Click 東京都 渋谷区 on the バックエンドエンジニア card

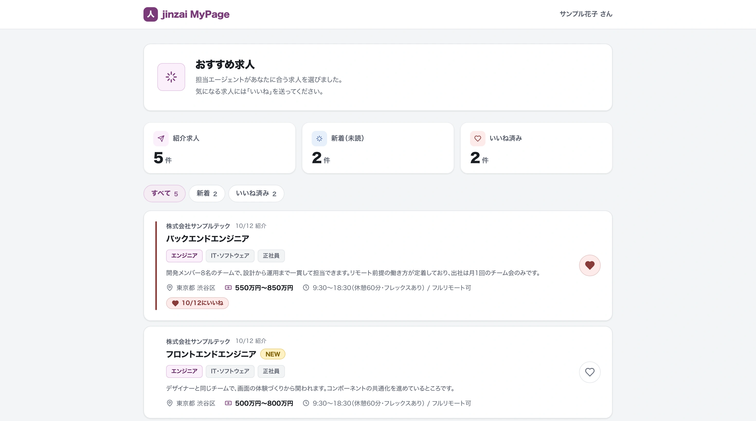[196, 288]
